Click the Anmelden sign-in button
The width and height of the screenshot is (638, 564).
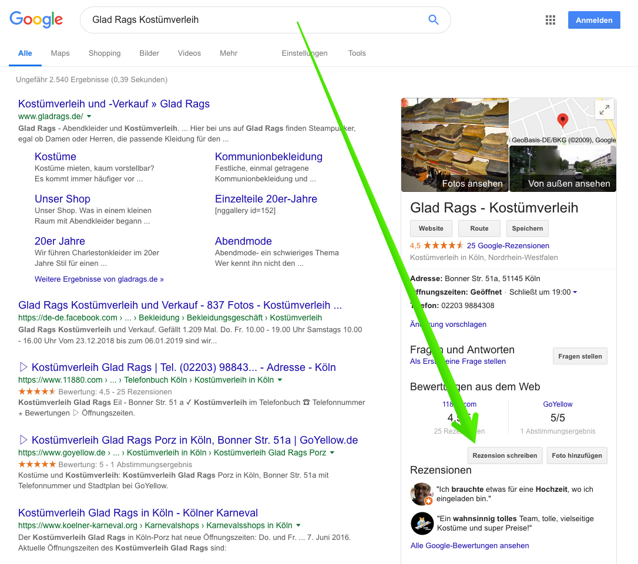pos(594,20)
